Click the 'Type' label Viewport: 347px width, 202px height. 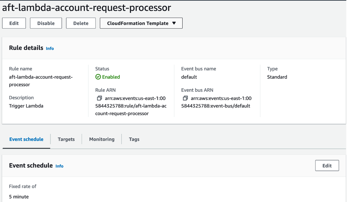point(272,69)
